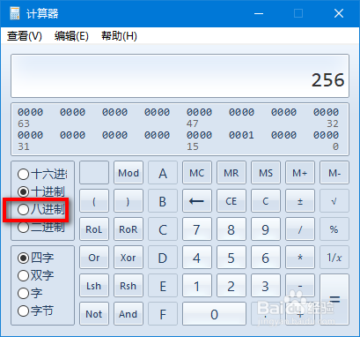Click the Xor bitwise button
Viewport: 360px width, 337px height.
pyautogui.click(x=129, y=258)
